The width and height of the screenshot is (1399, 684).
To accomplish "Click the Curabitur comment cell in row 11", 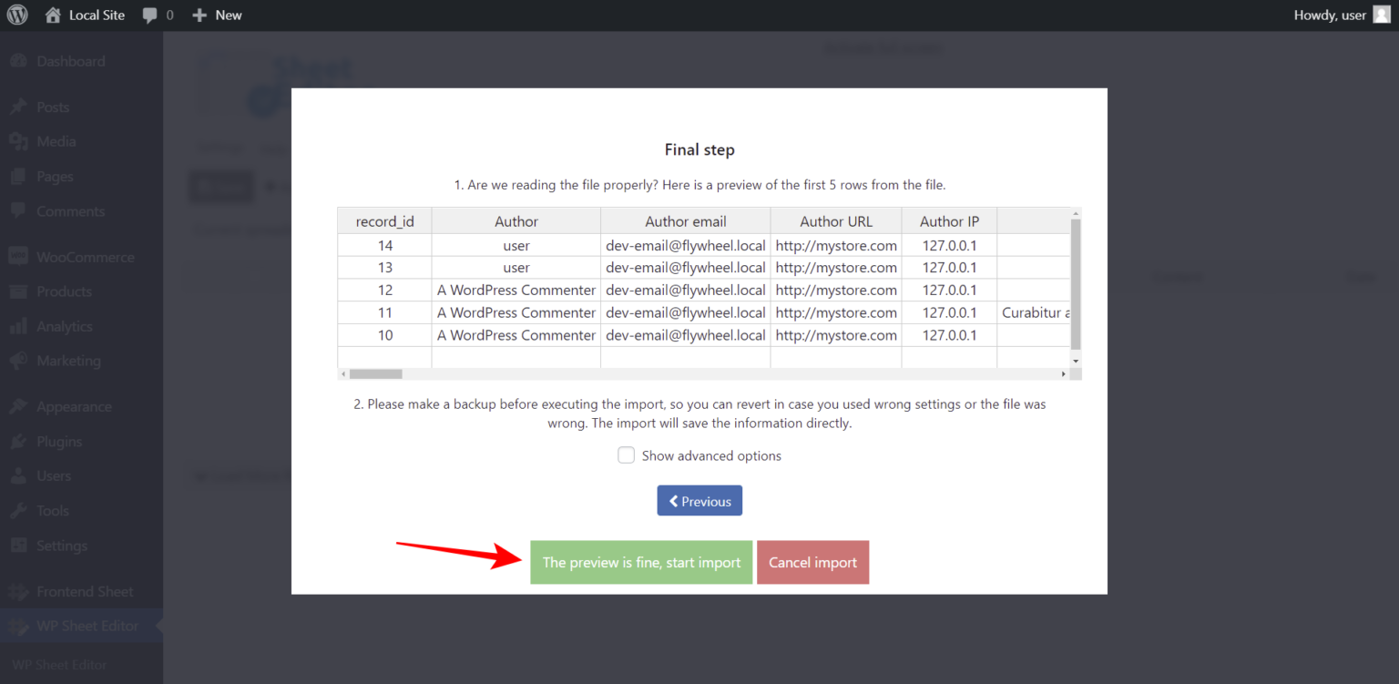I will [1034, 312].
